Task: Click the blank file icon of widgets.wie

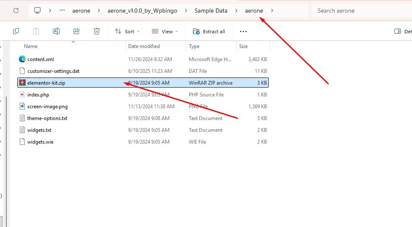Action: (x=22, y=142)
